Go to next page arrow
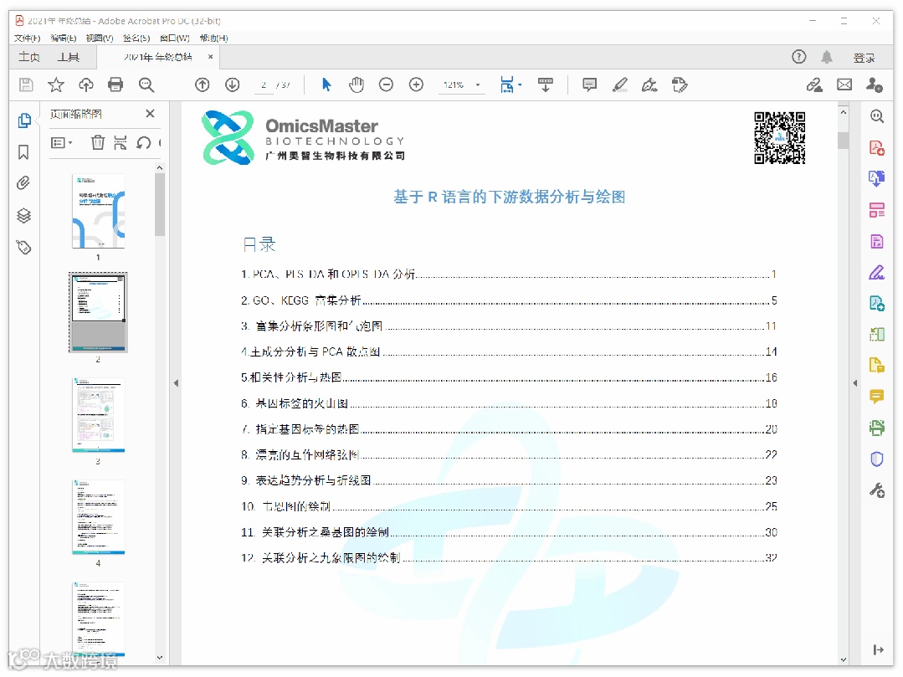Viewport: 903px width, 677px height. point(232,85)
